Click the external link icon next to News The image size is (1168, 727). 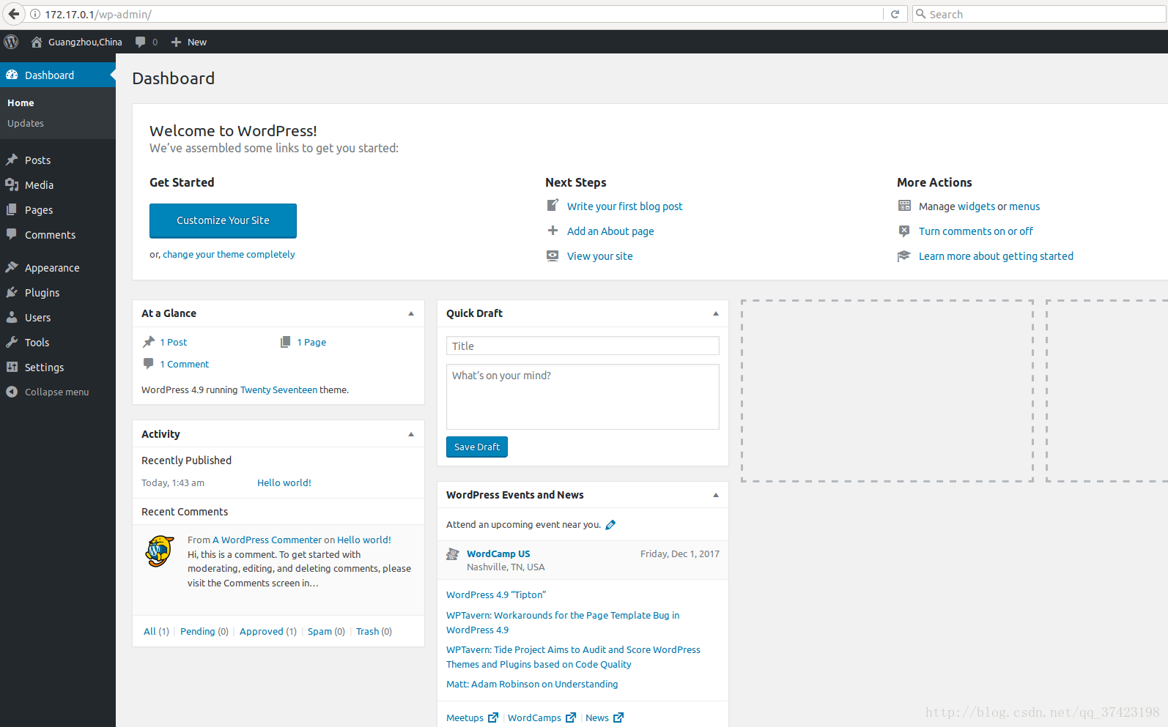coord(618,717)
